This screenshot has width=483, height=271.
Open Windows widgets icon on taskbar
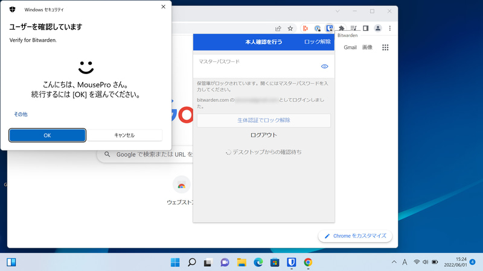(x=11, y=262)
